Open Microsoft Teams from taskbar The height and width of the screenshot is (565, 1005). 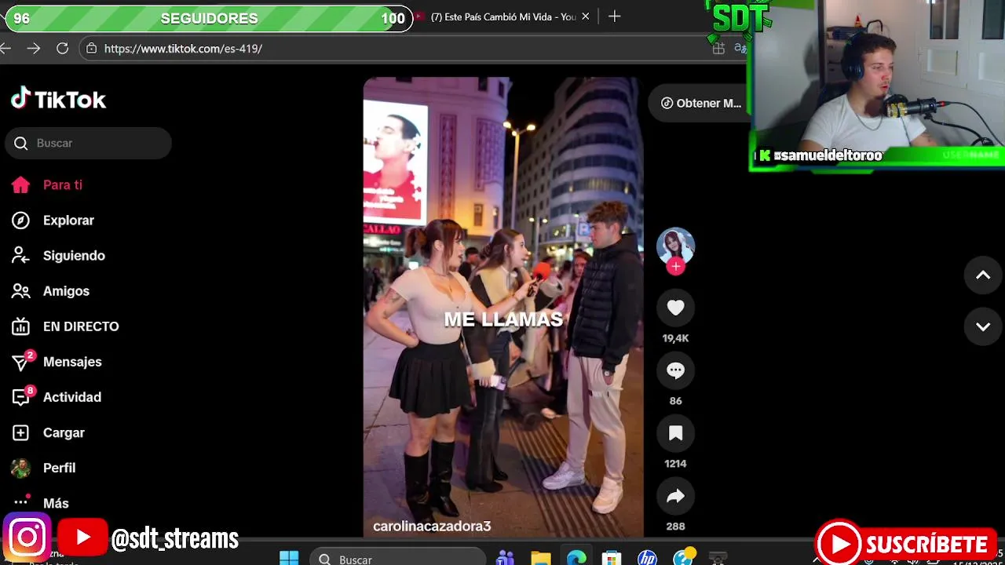pos(505,558)
